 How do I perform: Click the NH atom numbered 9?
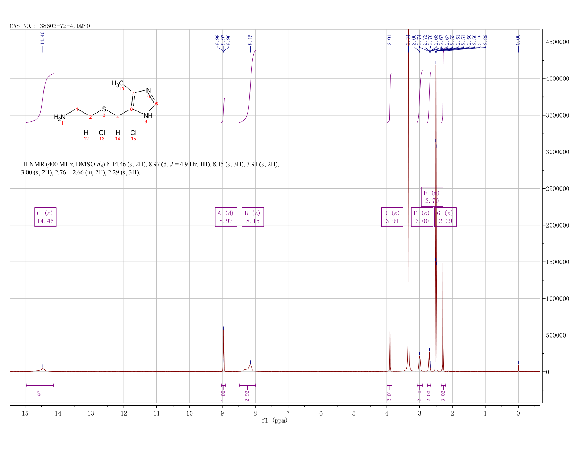point(148,116)
